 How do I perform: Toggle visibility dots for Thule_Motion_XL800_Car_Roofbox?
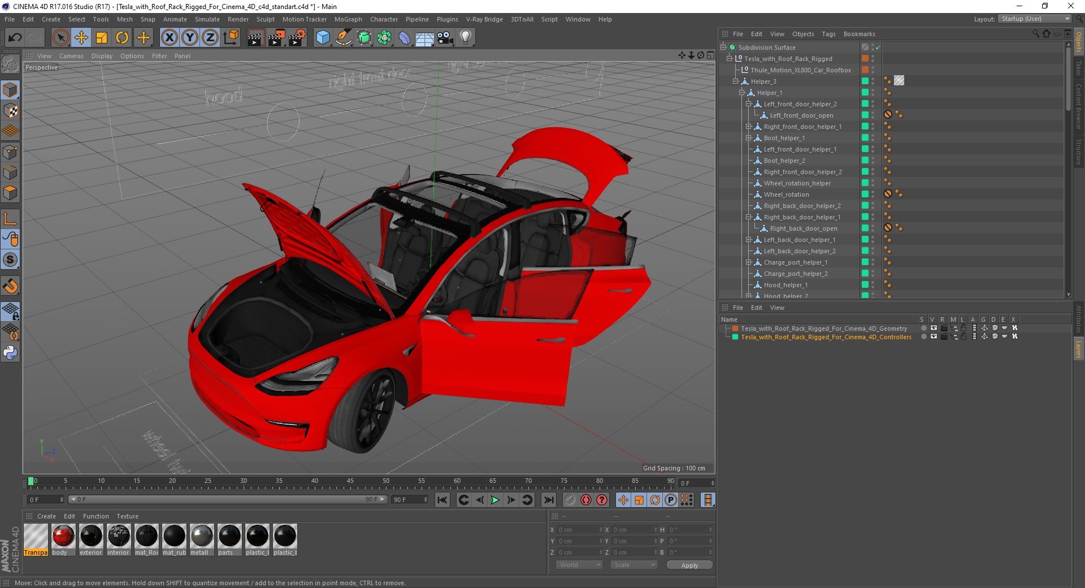[873, 70]
